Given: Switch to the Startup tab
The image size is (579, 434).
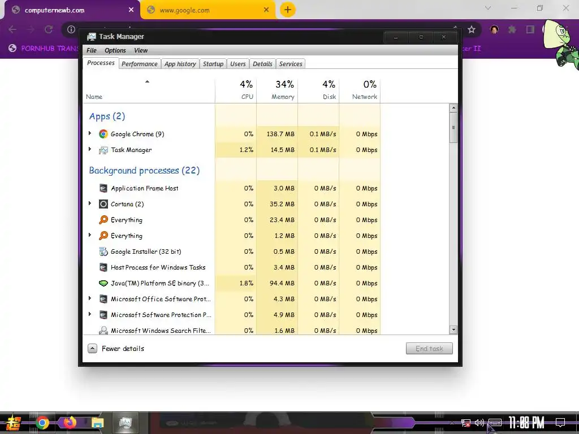Looking at the screenshot, I should coord(213,64).
